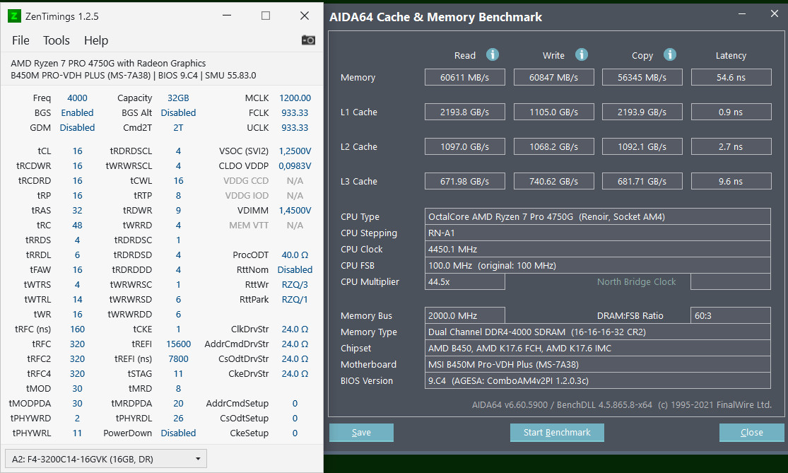This screenshot has width=788, height=473.
Task: Expand the A2 memory module dropdown
Action: point(107,460)
